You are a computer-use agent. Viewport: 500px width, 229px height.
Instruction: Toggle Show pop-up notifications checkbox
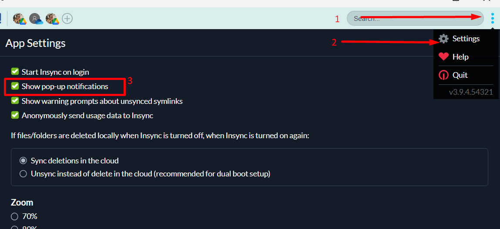(x=15, y=86)
